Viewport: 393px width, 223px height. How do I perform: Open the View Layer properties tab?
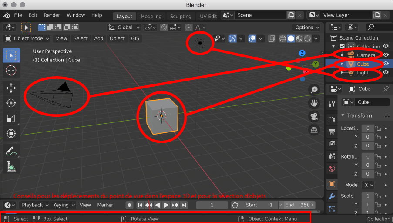(332, 144)
